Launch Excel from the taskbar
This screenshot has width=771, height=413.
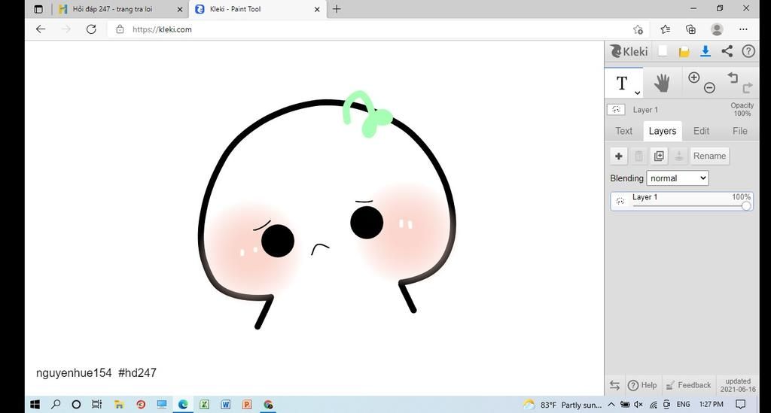pyautogui.click(x=205, y=405)
